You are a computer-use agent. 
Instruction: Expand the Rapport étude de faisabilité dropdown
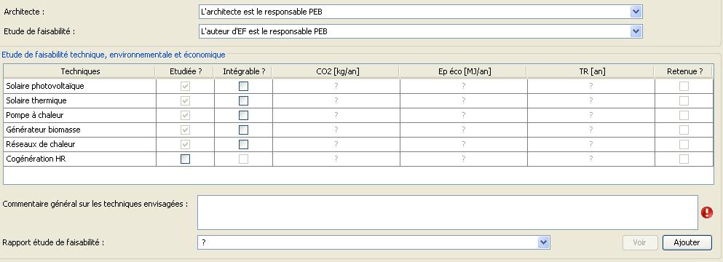(544, 242)
